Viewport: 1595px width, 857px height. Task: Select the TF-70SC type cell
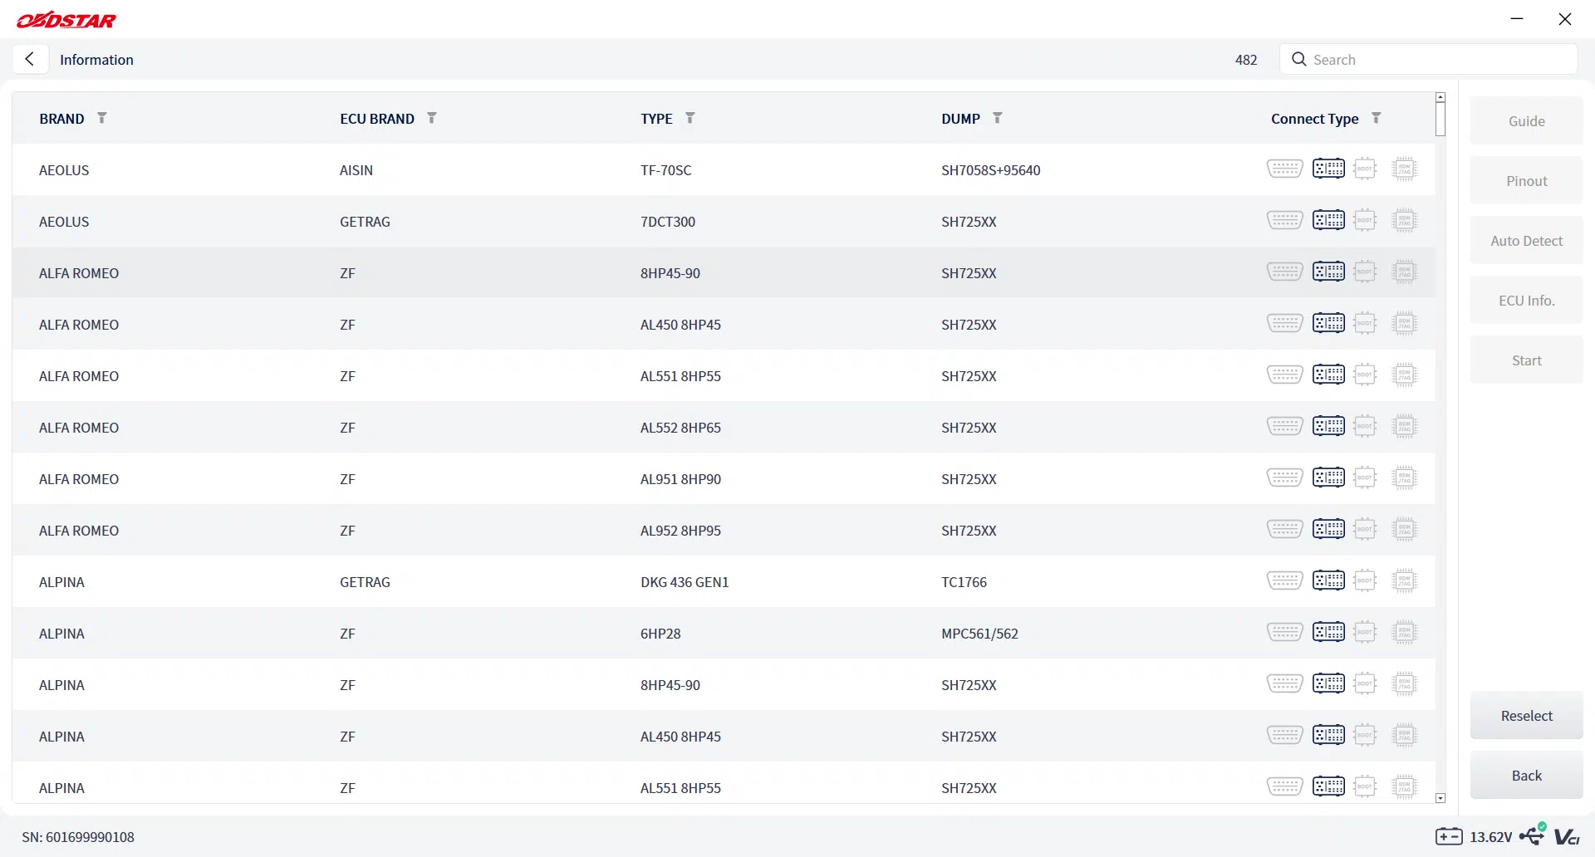(x=665, y=170)
